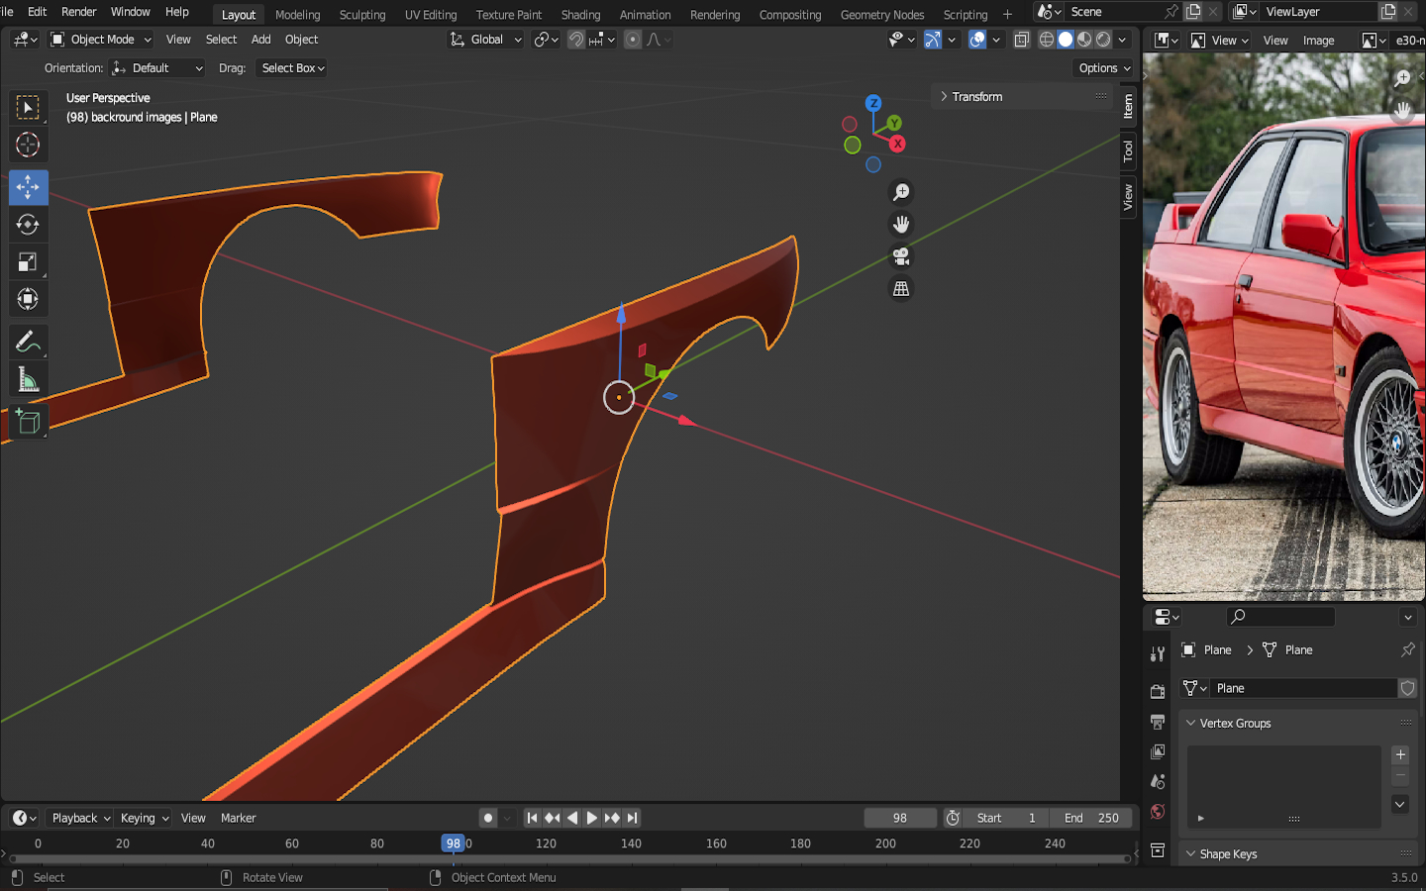Switch to the Sculpting workspace tab
Image resolution: width=1426 pixels, height=891 pixels.
[361, 15]
